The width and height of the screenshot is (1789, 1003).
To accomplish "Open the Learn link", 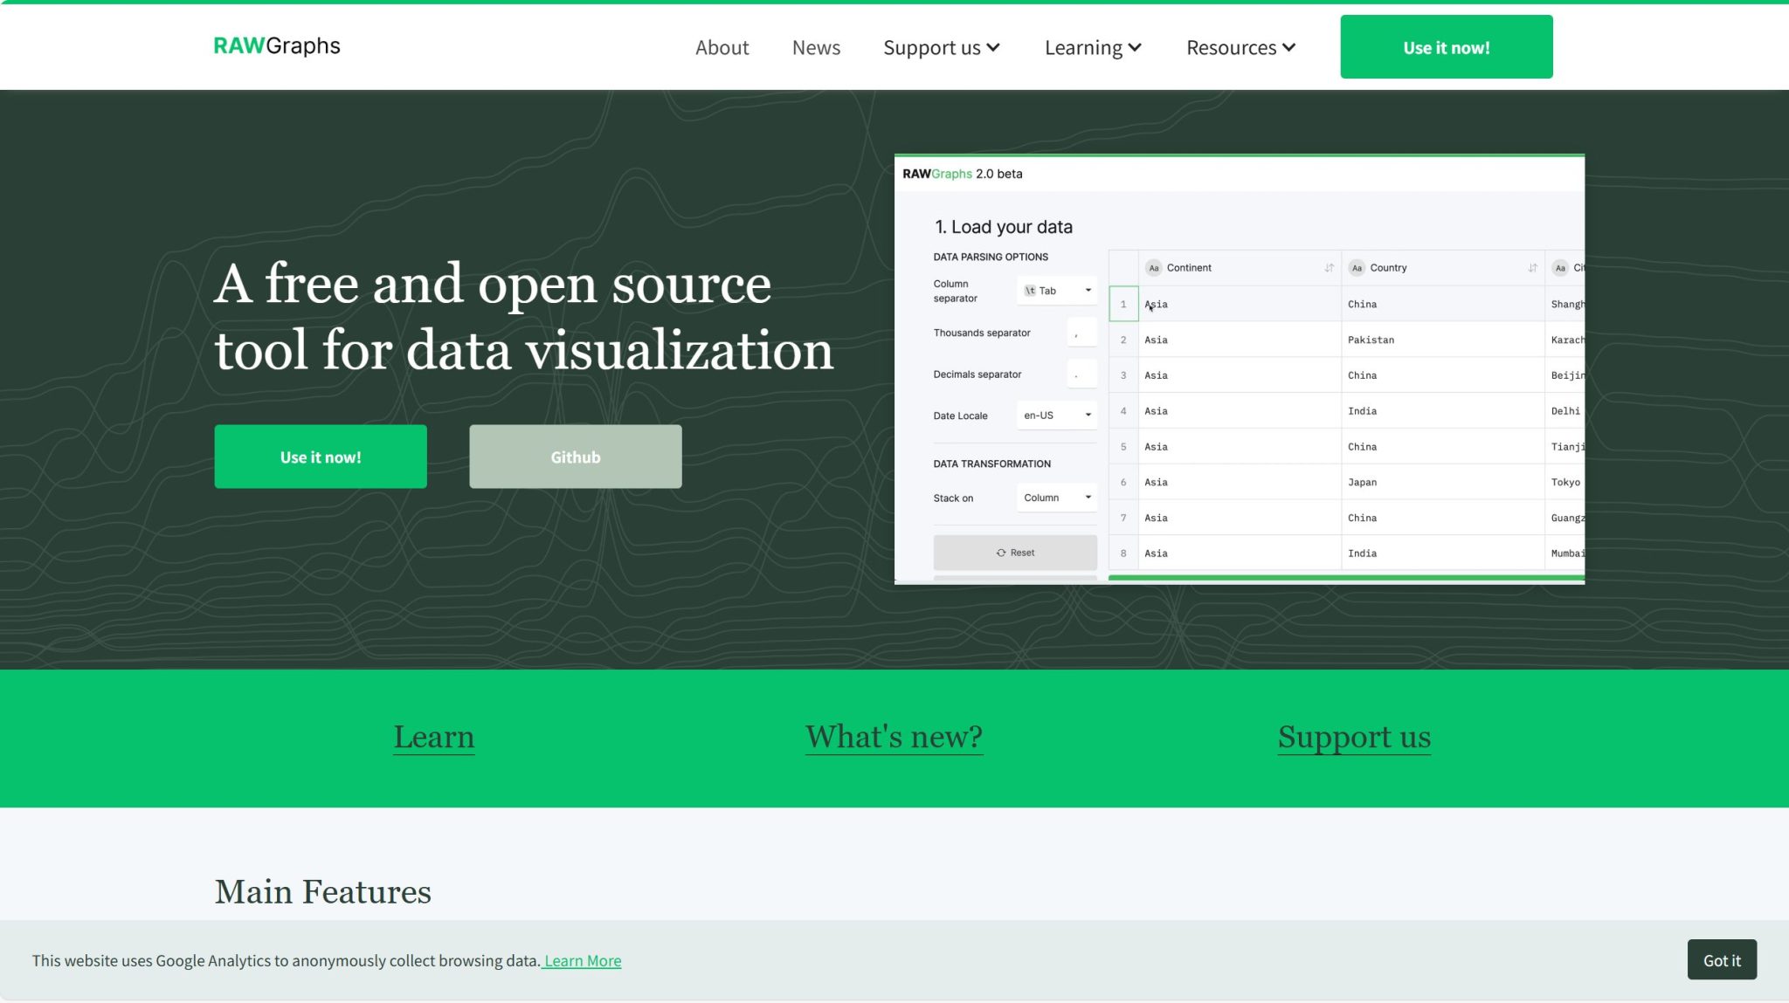I will [433, 737].
